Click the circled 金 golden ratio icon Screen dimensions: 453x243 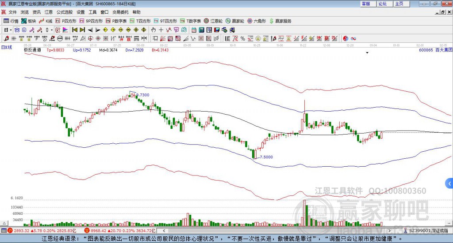258,38
